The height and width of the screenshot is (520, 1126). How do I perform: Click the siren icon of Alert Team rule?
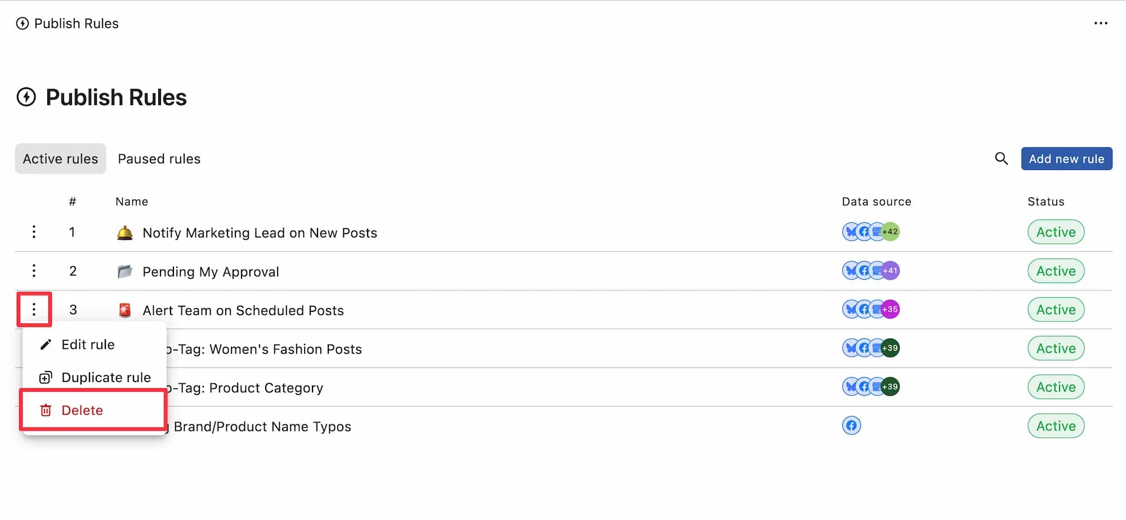point(124,310)
